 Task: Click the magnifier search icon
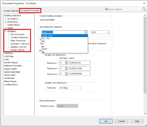[x=144, y=9]
